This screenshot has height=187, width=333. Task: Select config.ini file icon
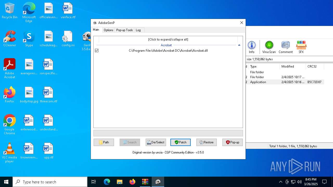tap(68, 39)
